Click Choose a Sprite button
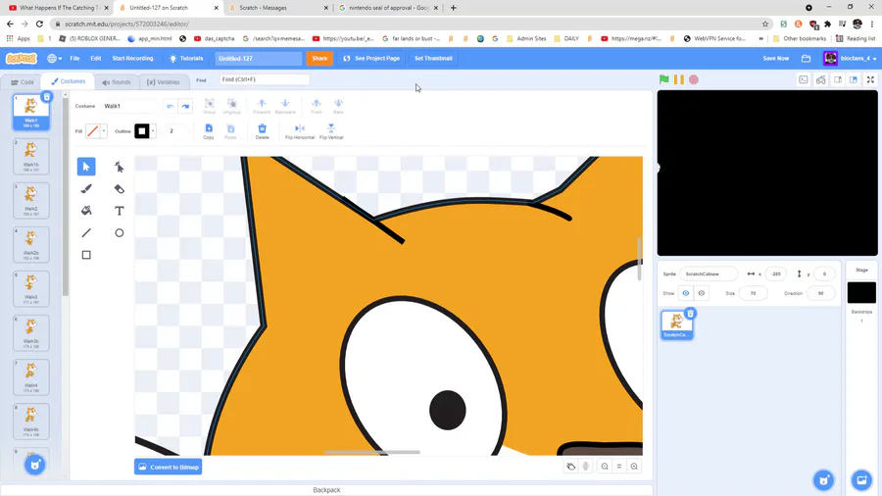882x496 pixels. (823, 479)
